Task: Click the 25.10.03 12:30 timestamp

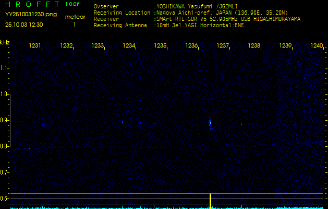Action: (x=24, y=25)
